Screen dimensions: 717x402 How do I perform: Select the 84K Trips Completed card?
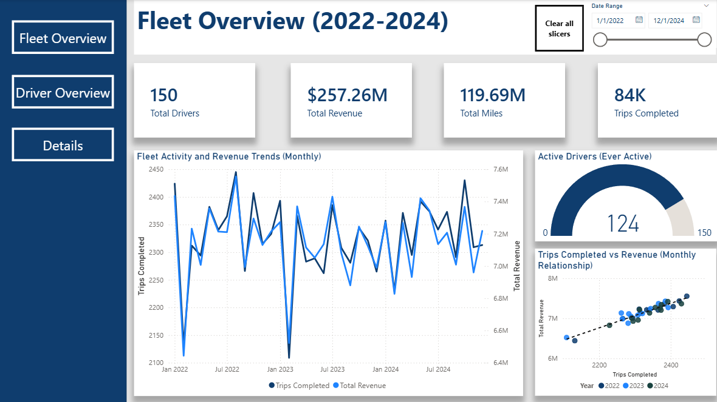point(656,101)
